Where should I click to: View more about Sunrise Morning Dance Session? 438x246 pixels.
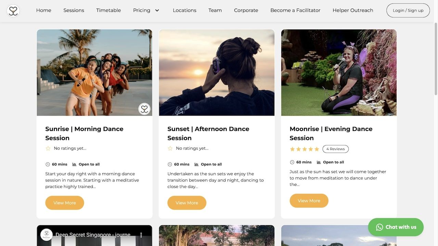[x=65, y=203]
